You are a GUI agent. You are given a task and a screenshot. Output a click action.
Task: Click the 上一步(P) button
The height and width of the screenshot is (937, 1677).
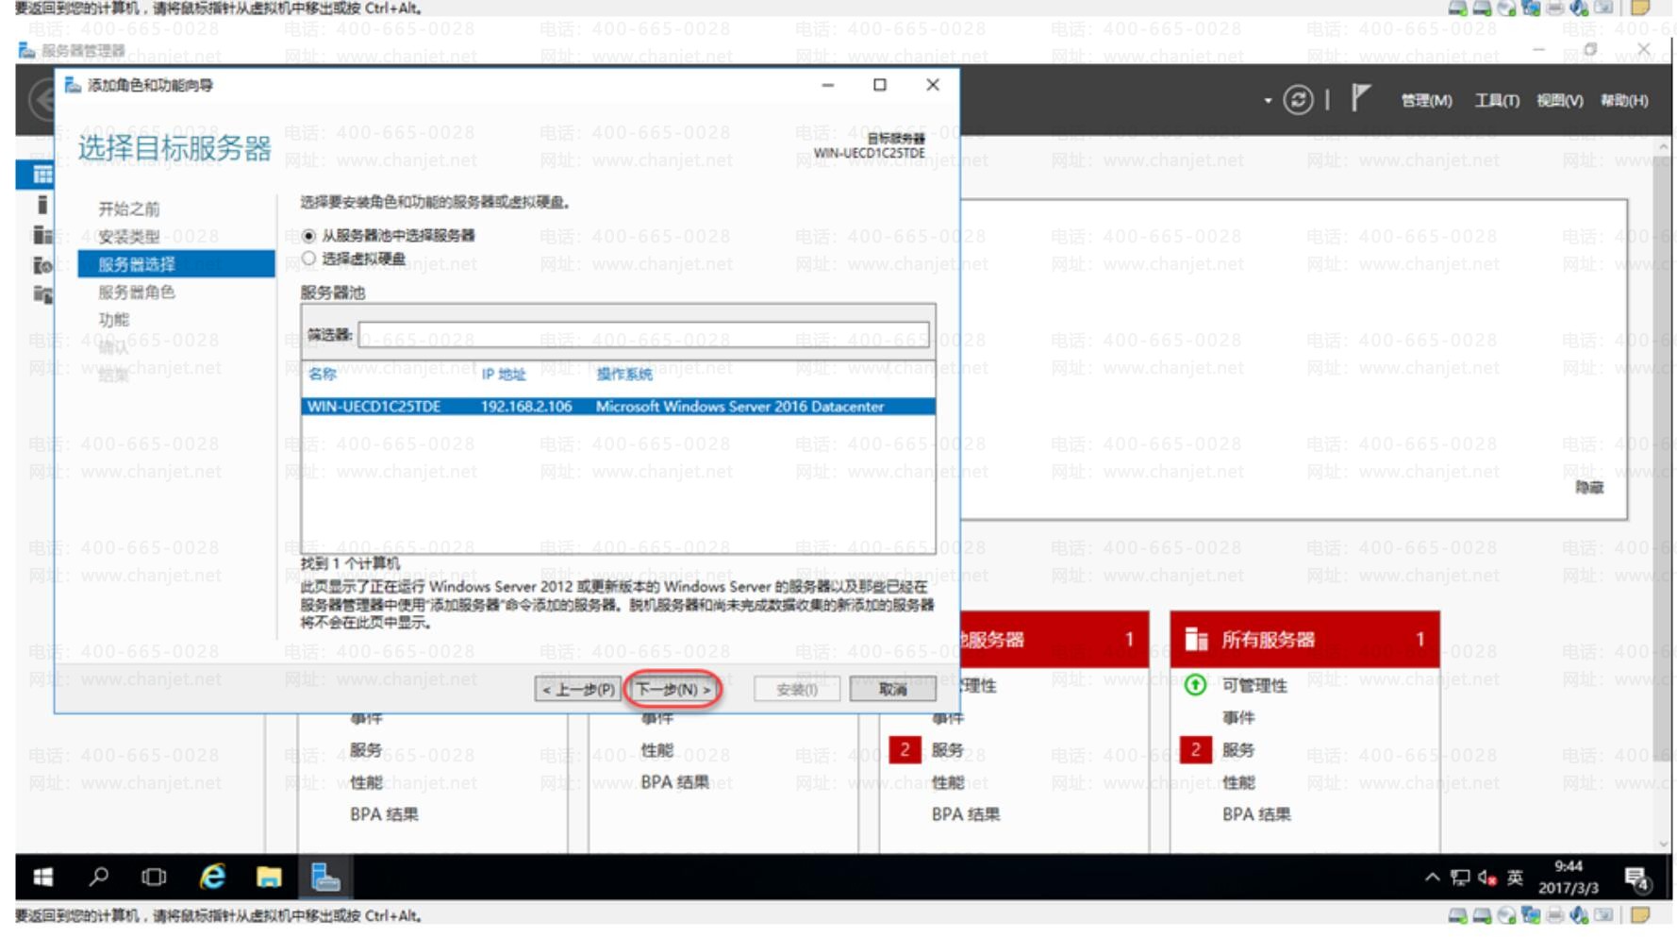[579, 690]
